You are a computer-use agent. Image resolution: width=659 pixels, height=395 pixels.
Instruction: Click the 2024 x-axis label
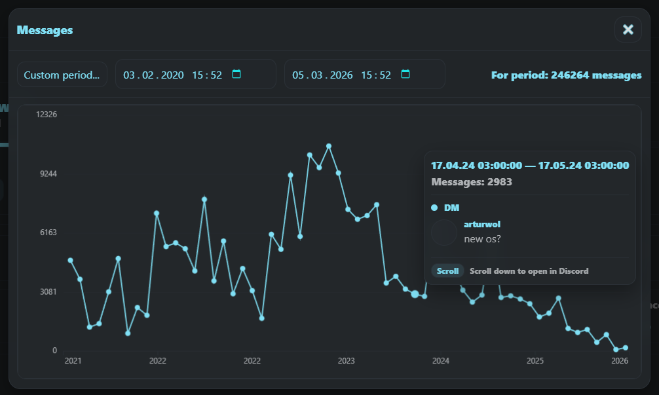tap(441, 360)
